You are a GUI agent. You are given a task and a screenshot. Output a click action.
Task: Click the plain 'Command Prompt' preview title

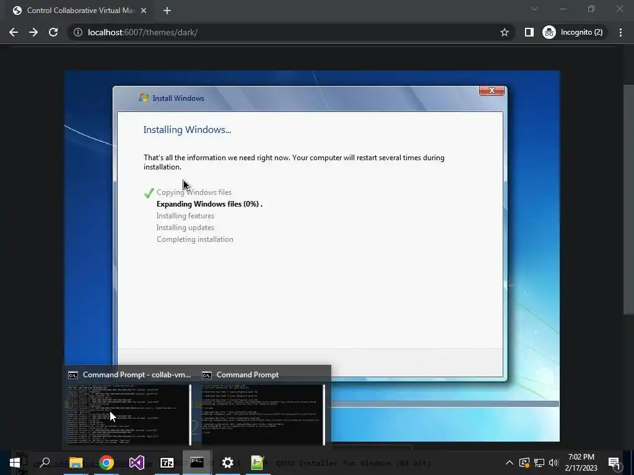pyautogui.click(x=248, y=375)
